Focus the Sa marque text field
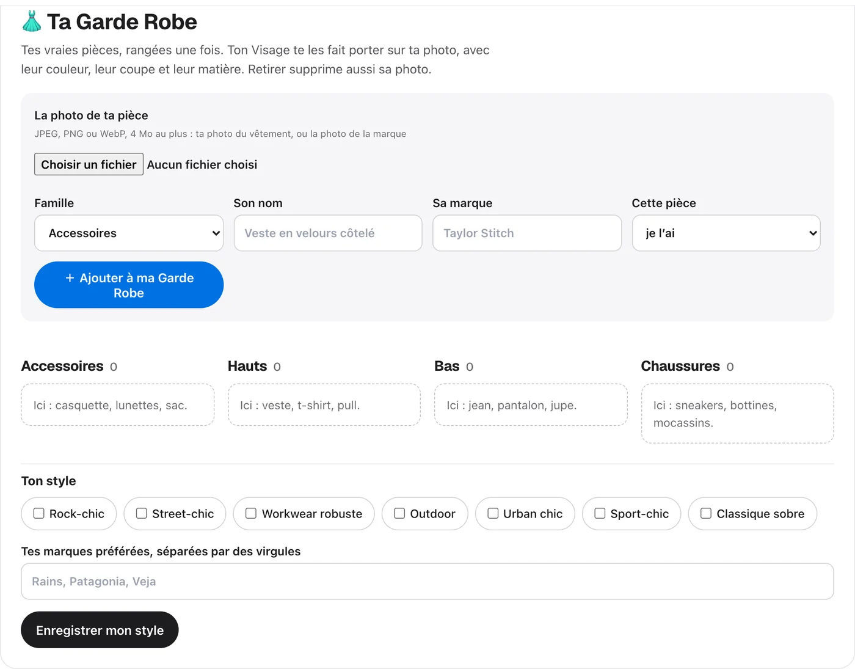 point(527,233)
